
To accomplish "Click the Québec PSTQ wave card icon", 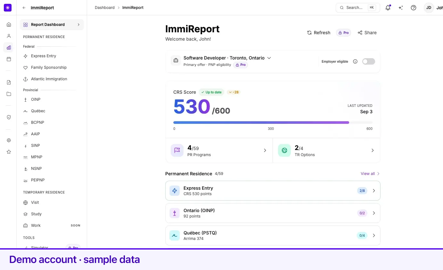I will [x=175, y=235].
